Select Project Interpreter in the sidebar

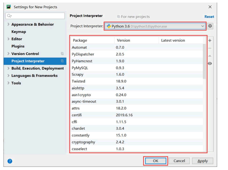[35, 61]
